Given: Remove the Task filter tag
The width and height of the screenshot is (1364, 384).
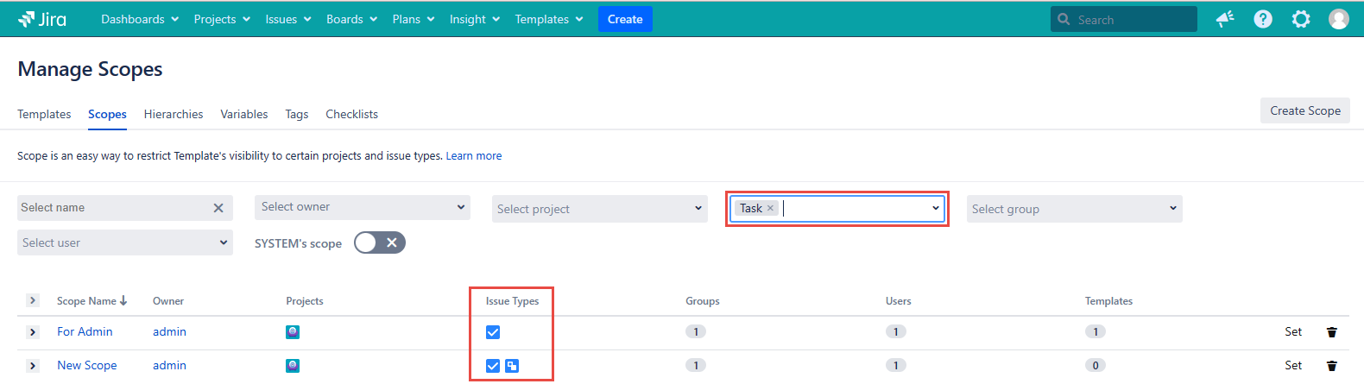Looking at the screenshot, I should (770, 209).
